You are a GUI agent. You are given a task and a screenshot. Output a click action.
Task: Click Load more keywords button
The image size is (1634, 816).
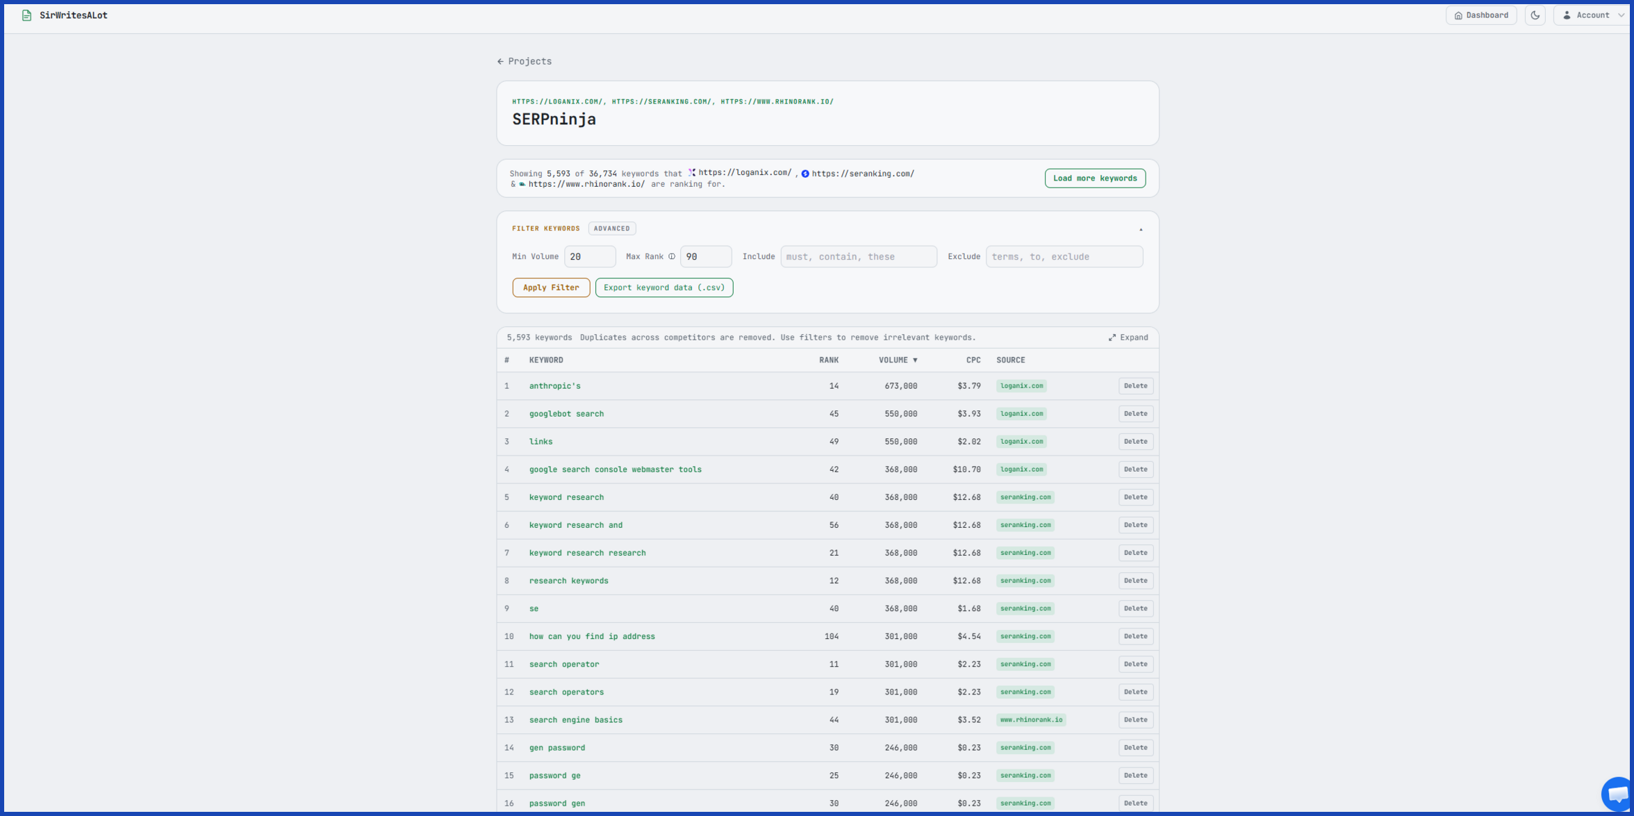(x=1095, y=178)
